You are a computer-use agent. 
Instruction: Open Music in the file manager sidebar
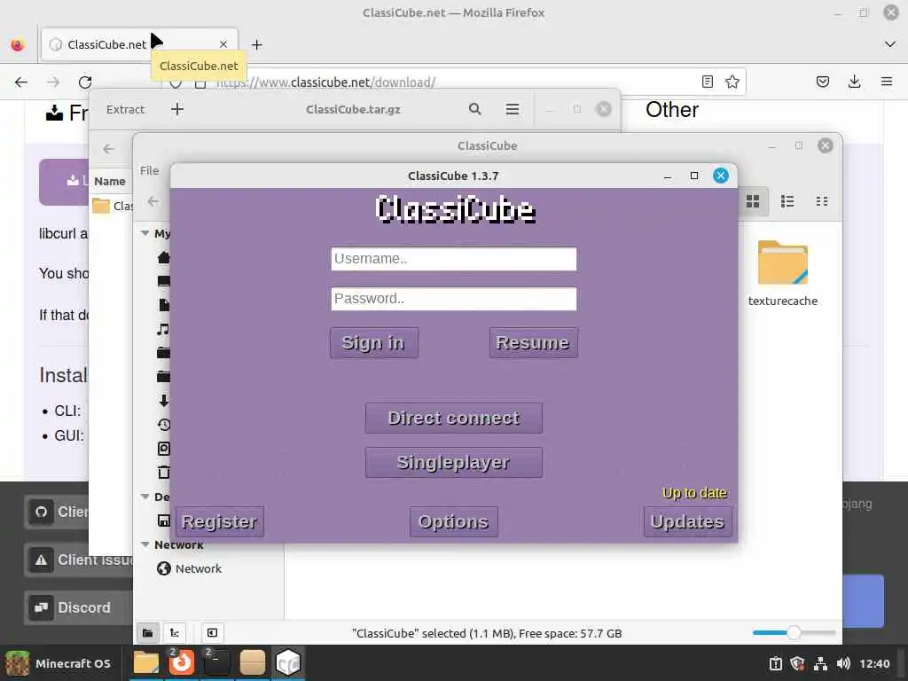pos(164,329)
